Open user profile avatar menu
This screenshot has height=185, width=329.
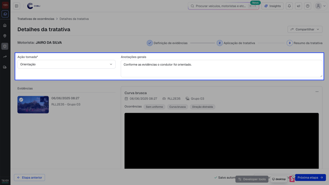point(320,6)
